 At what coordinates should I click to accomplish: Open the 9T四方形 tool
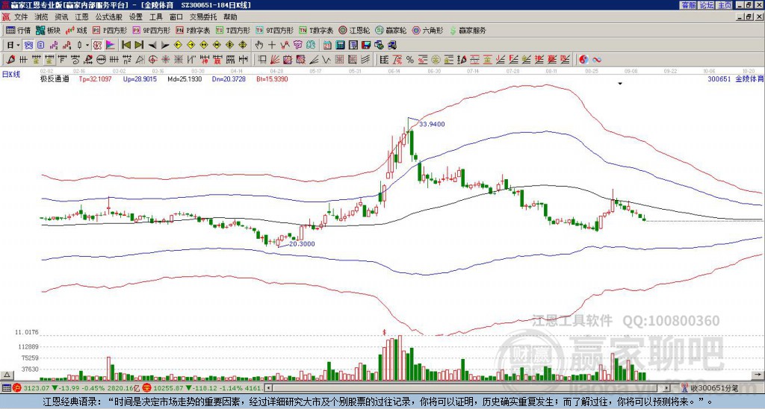(275, 30)
